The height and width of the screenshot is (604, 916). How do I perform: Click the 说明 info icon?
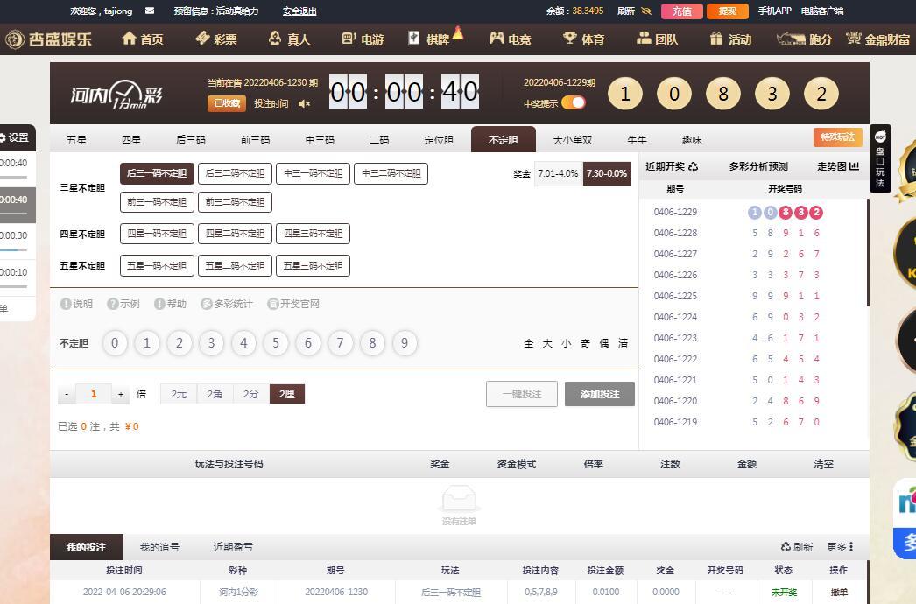(x=66, y=304)
